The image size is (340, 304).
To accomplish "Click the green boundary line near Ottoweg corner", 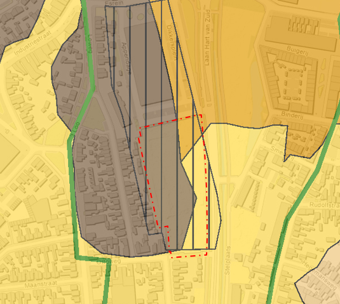I will tap(93, 258).
